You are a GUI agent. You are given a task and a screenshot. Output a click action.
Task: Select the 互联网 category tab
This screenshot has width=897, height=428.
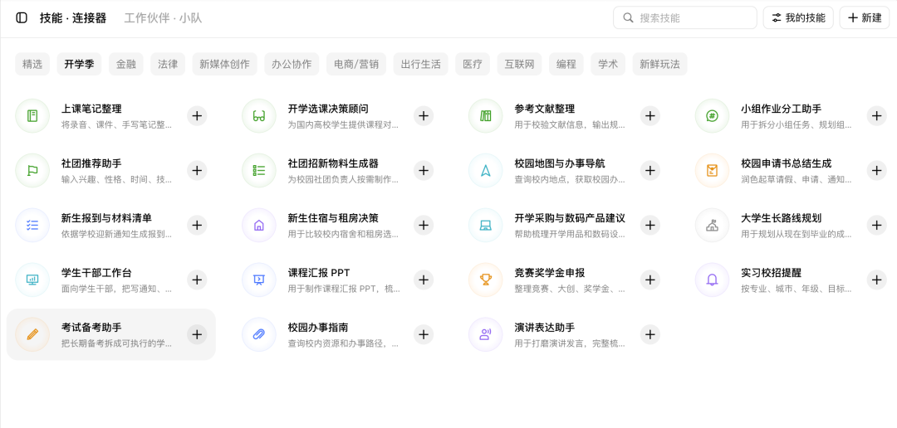pyautogui.click(x=519, y=64)
